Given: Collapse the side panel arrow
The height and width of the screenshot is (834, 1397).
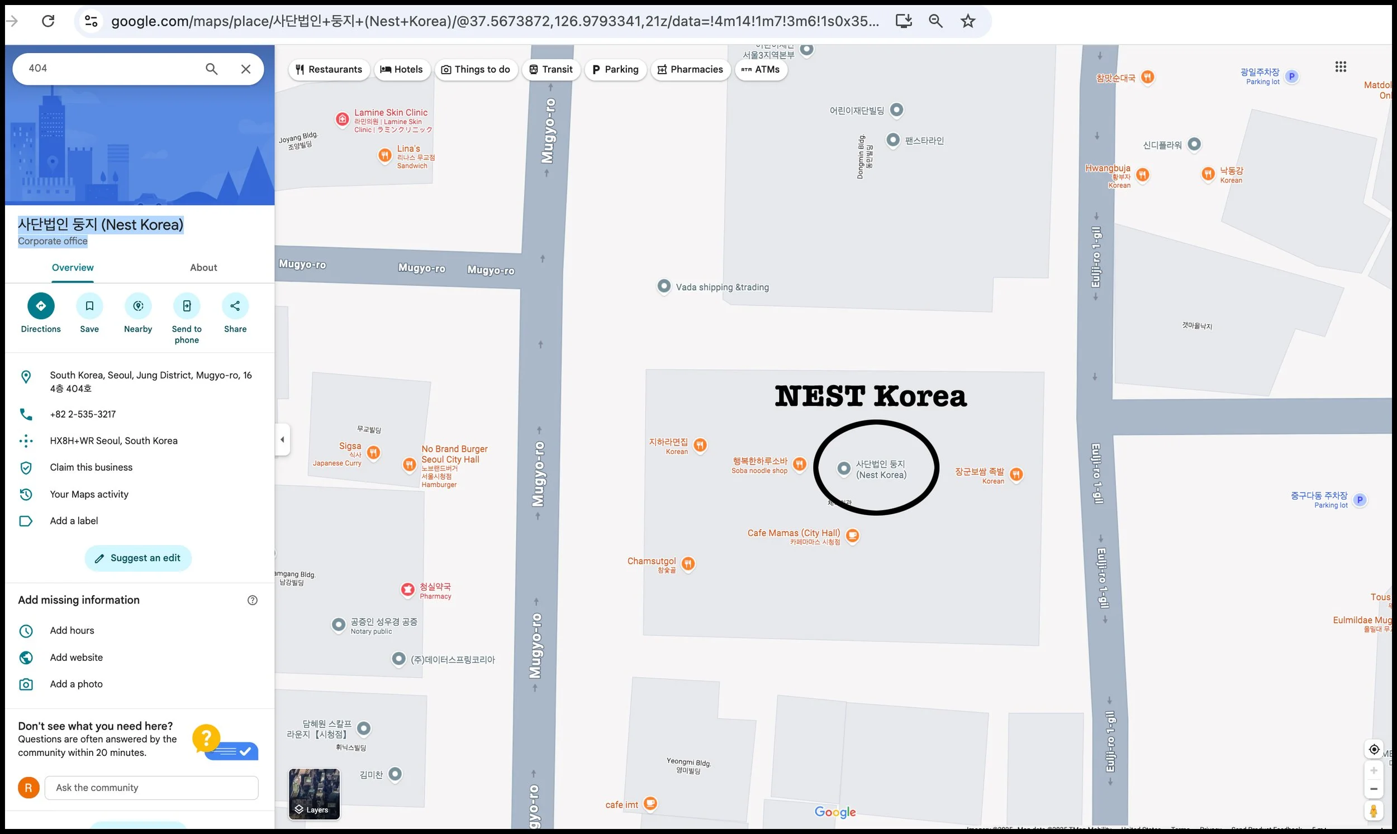Looking at the screenshot, I should [x=282, y=439].
